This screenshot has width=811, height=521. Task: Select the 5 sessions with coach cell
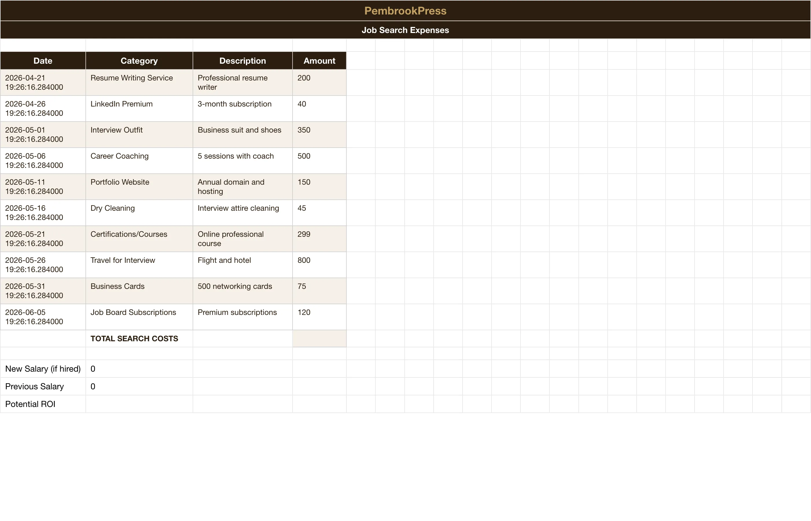[x=243, y=161]
